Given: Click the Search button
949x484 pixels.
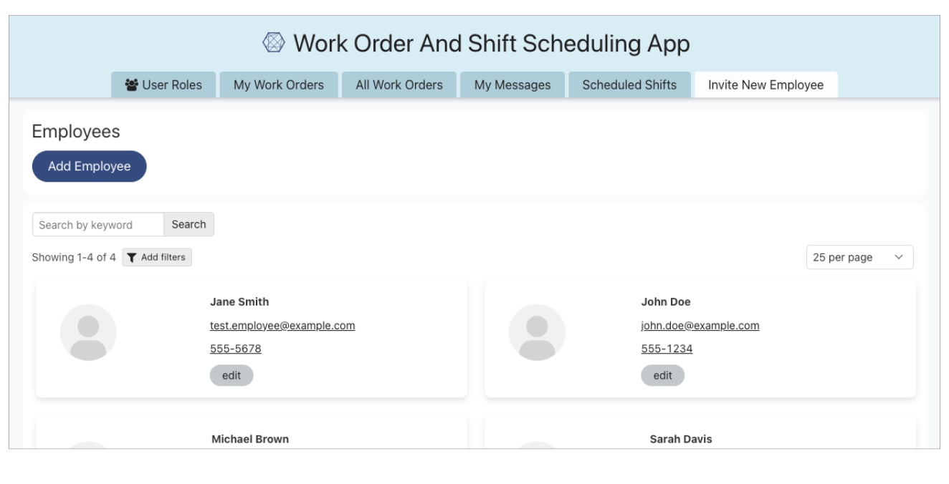Looking at the screenshot, I should tap(189, 224).
